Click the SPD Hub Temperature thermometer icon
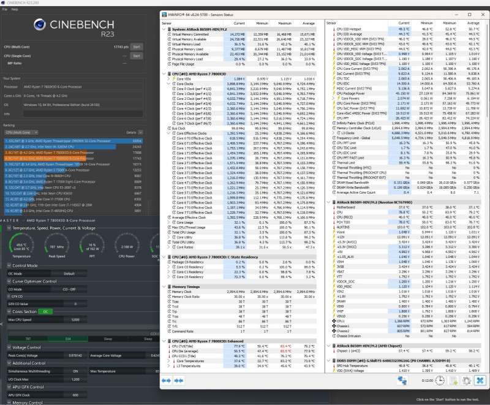 [x=334, y=366]
